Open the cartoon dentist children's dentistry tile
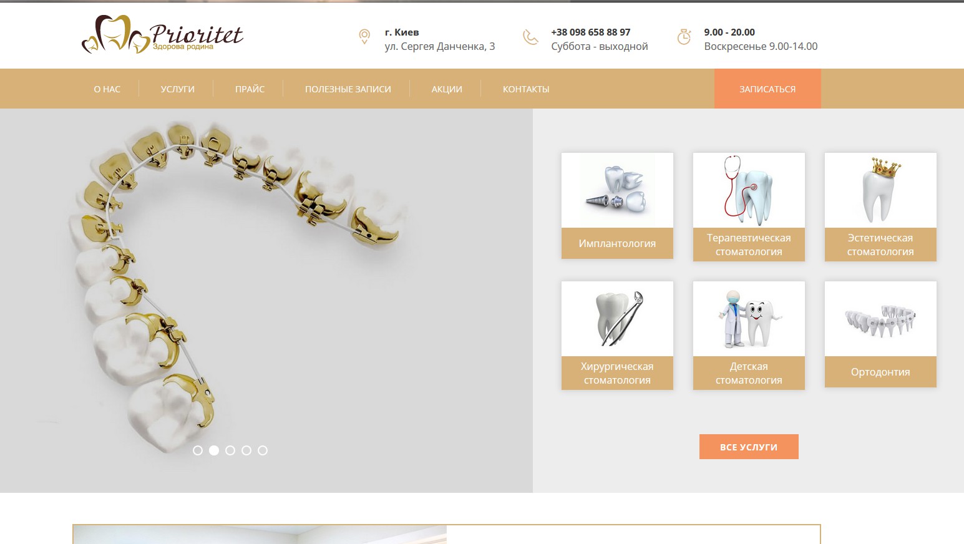The height and width of the screenshot is (544, 964). coord(749,319)
